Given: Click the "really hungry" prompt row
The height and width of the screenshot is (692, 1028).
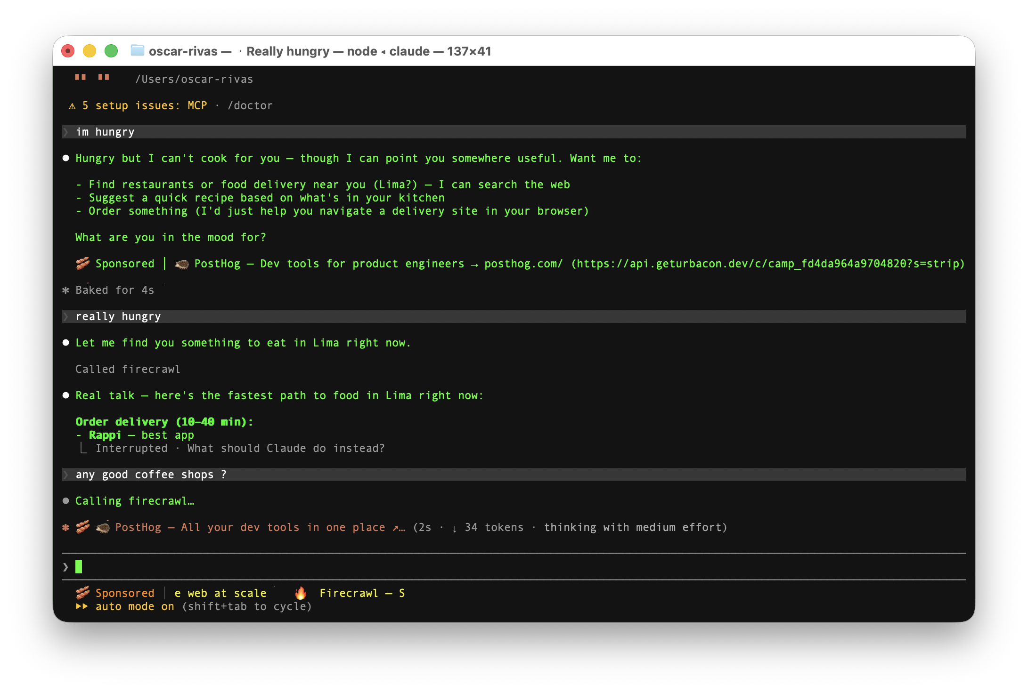Looking at the screenshot, I should [x=514, y=316].
